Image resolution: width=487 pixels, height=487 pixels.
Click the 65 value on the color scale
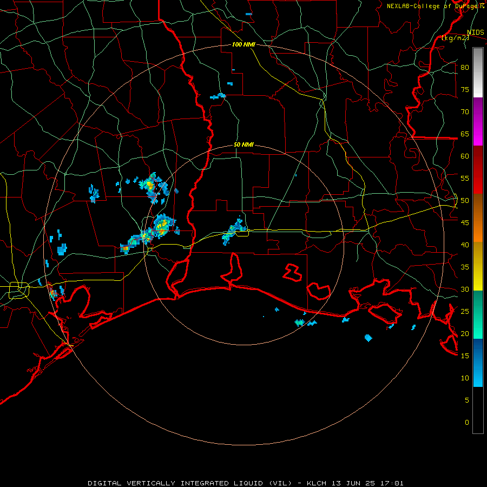point(465,134)
